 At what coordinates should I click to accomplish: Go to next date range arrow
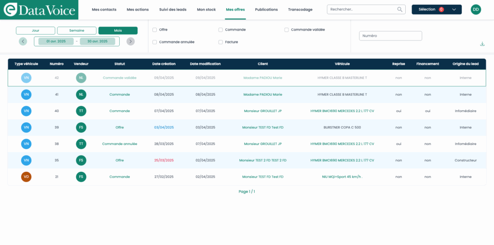130,41
